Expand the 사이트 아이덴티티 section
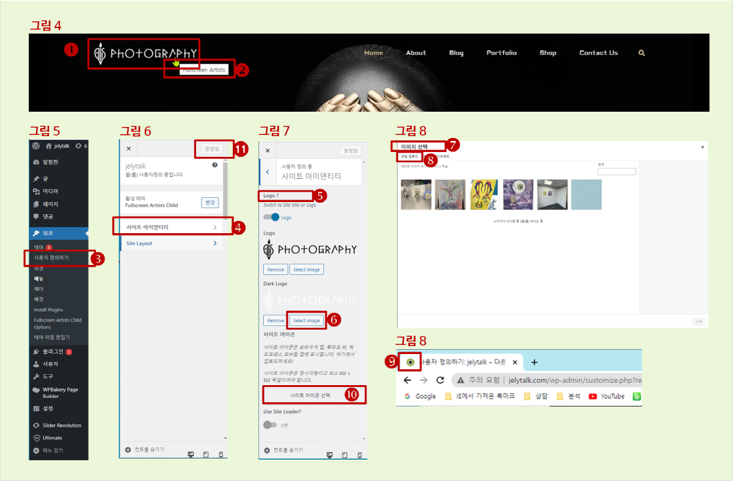Viewport: 733px width, 481px height. click(x=172, y=227)
